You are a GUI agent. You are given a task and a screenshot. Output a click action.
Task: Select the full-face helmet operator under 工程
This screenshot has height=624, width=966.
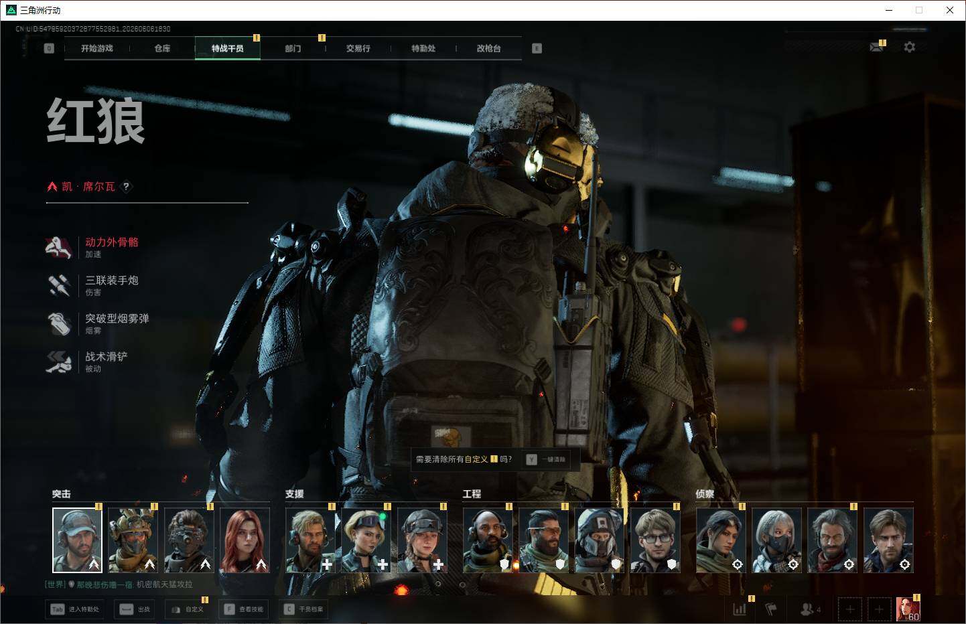(600, 540)
